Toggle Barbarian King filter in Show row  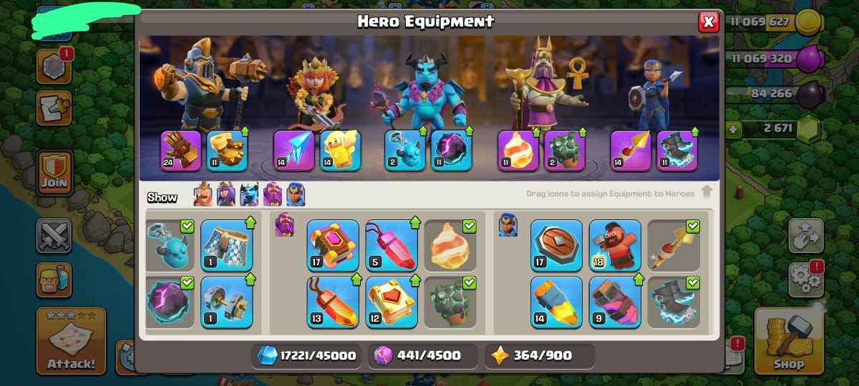pyautogui.click(x=203, y=195)
